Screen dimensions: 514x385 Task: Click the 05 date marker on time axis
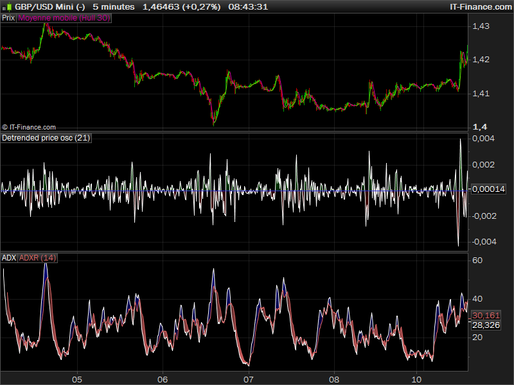[x=77, y=379]
